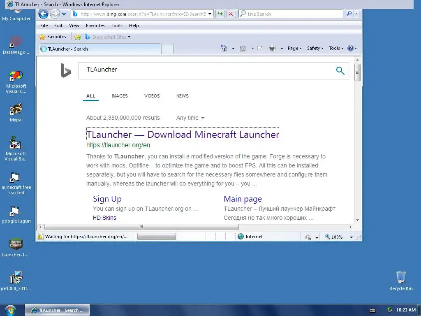Click the status bar privacy icon
Viewport: 421px width, 316px height.
pyautogui.click(x=308, y=237)
